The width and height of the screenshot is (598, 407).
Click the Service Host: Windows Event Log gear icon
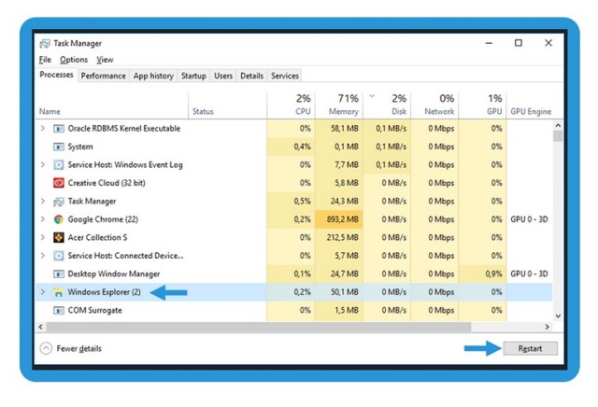[x=58, y=165]
